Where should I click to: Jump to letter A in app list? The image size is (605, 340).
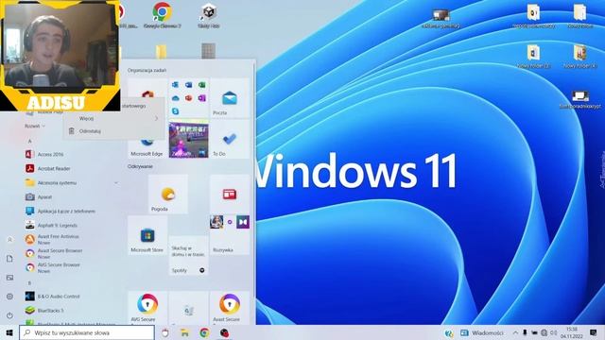click(29, 141)
